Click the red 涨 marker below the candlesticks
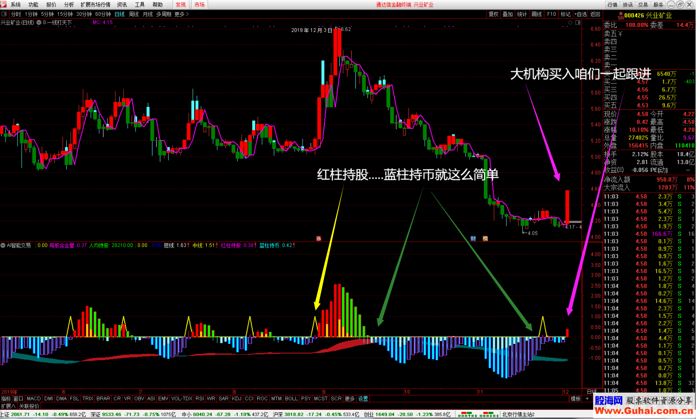The width and height of the screenshot is (696, 419). pos(319,238)
